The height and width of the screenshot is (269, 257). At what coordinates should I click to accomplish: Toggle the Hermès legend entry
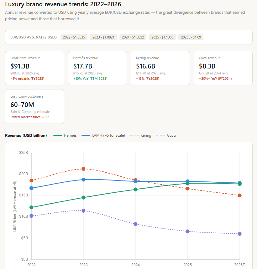pos(65,135)
